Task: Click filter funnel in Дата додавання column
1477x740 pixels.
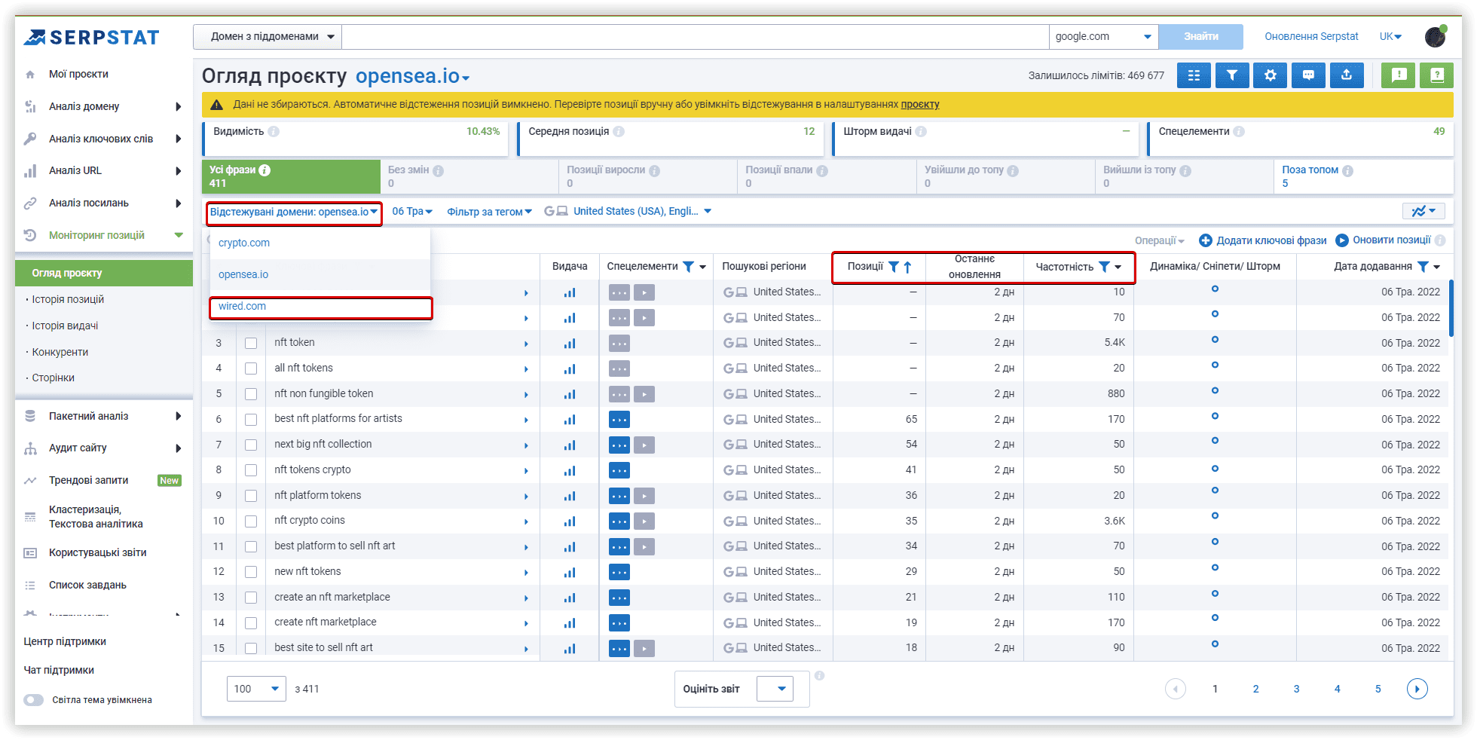Action: click(1423, 267)
